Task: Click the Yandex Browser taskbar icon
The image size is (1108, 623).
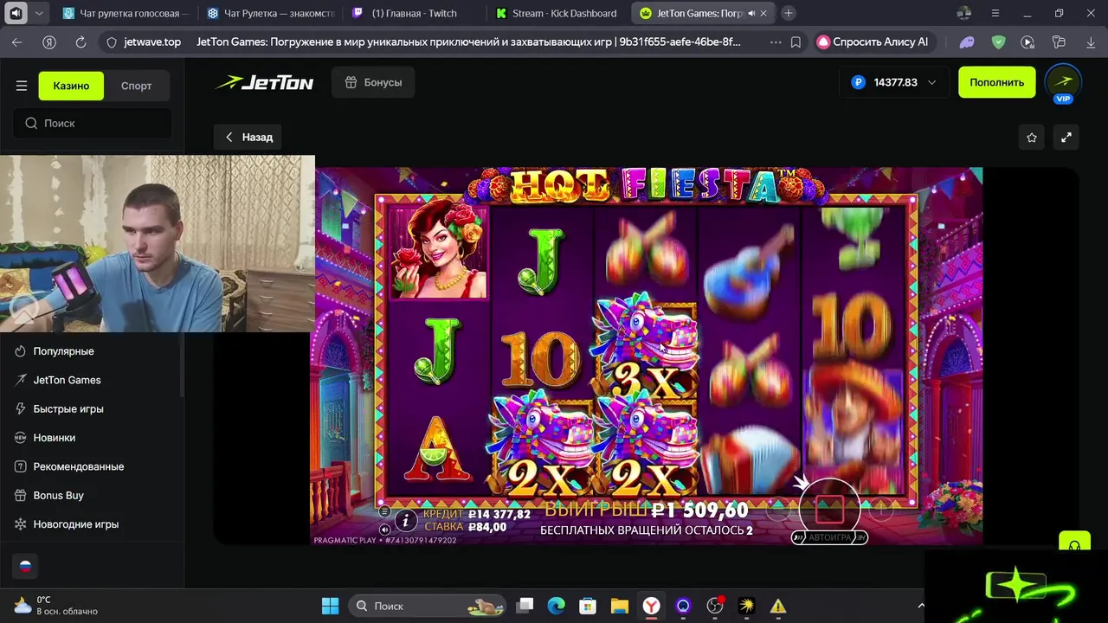Action: (651, 606)
